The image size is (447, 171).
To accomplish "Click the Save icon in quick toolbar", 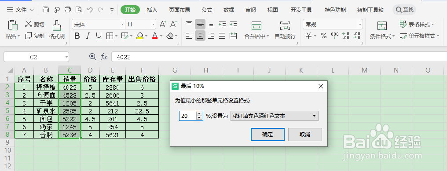I will click(46, 10).
